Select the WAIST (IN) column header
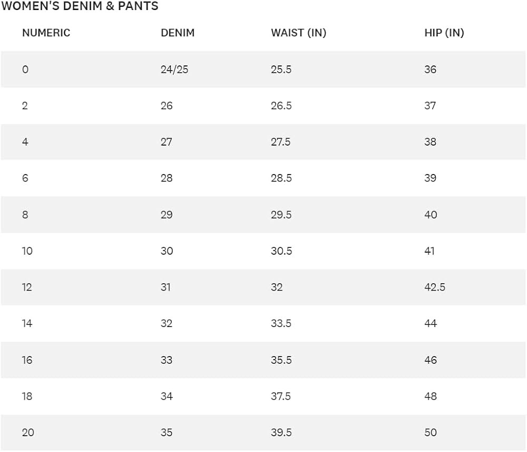This screenshot has height=452, width=527. click(x=298, y=33)
